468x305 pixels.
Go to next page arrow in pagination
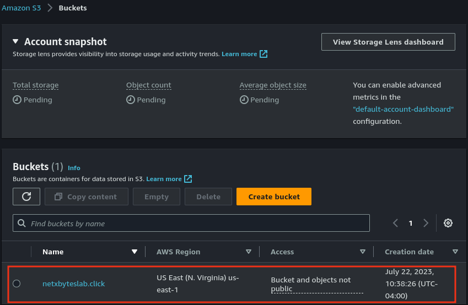pos(426,223)
